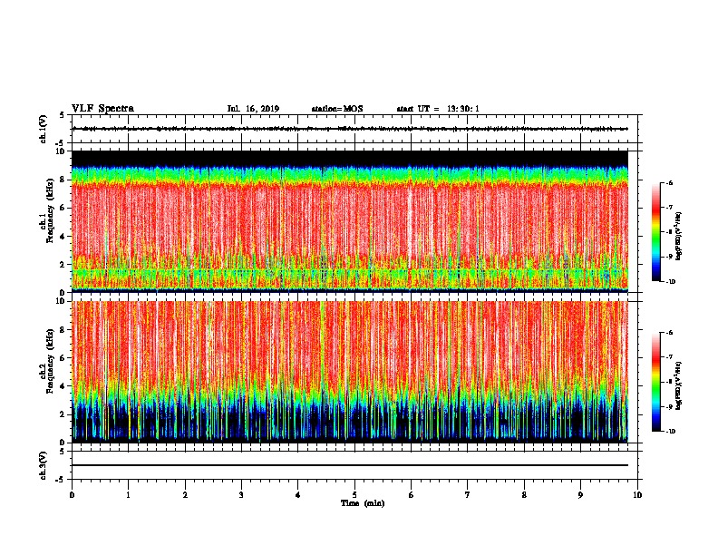Click time-axis tick label "7"
718x555 pixels.
[468, 494]
